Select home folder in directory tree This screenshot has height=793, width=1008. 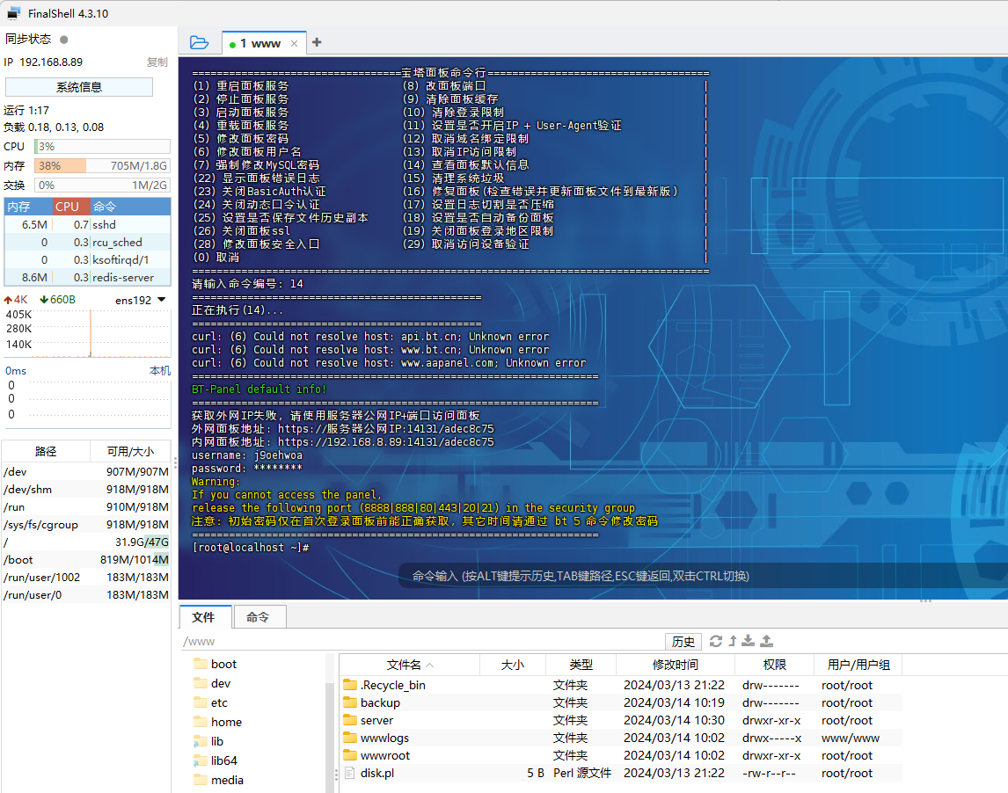coord(218,722)
